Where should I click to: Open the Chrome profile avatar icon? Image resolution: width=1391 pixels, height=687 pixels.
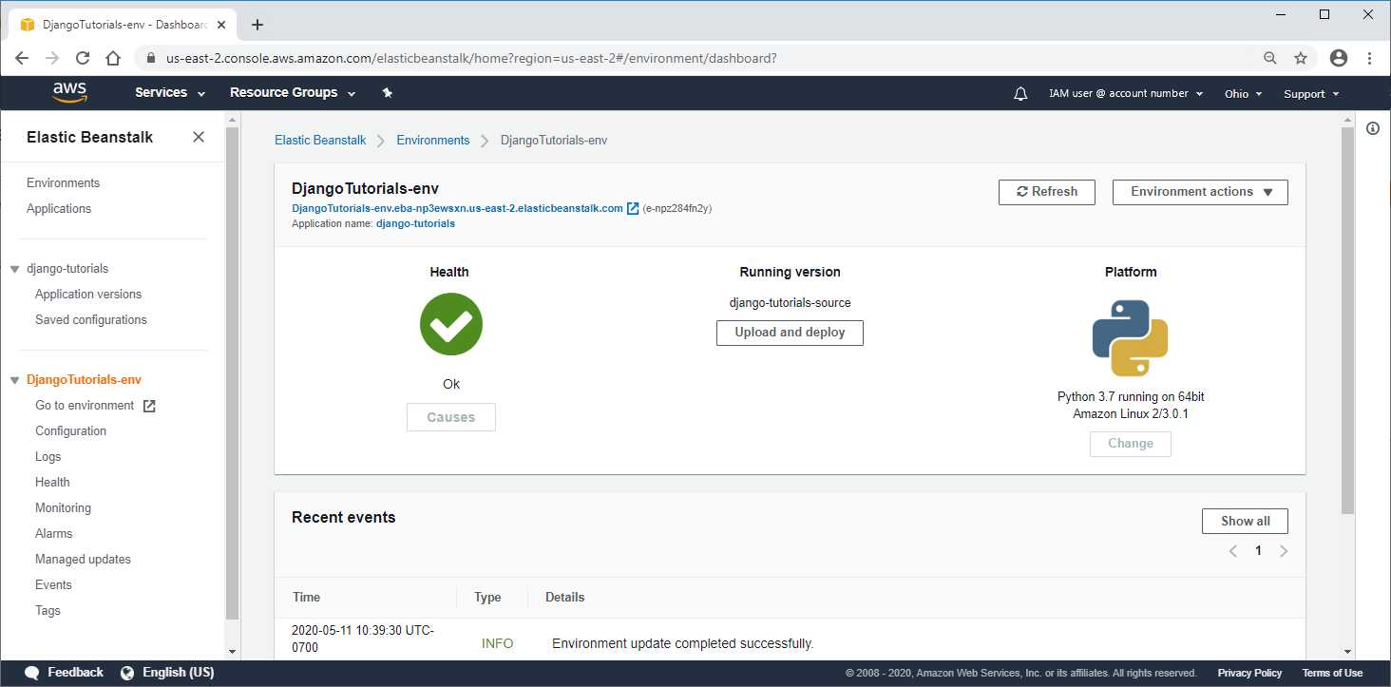[x=1339, y=58]
